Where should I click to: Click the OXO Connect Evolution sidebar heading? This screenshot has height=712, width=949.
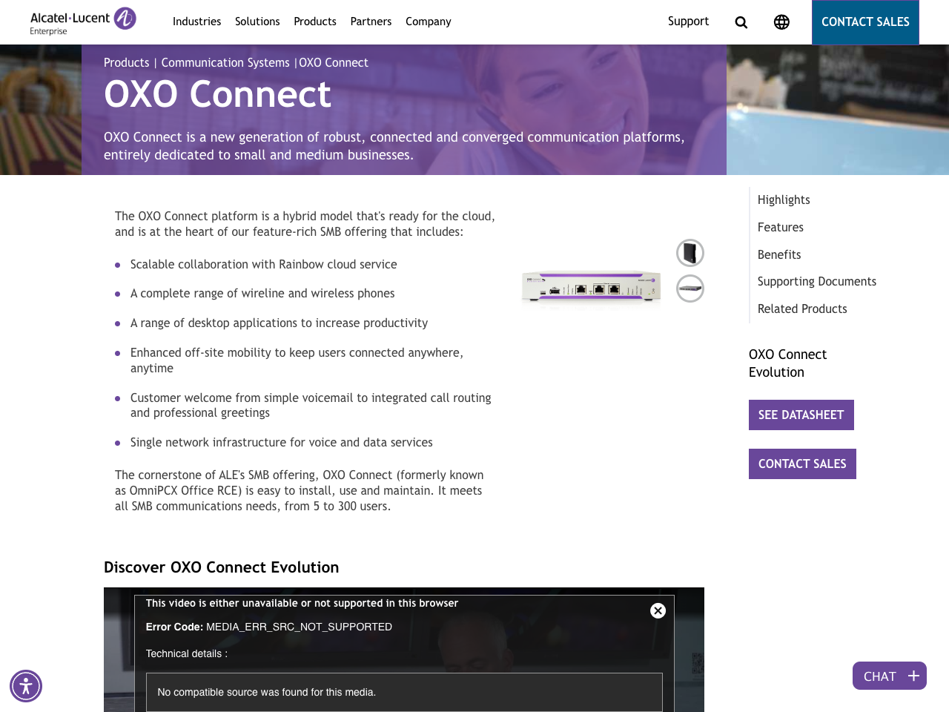pos(787,363)
